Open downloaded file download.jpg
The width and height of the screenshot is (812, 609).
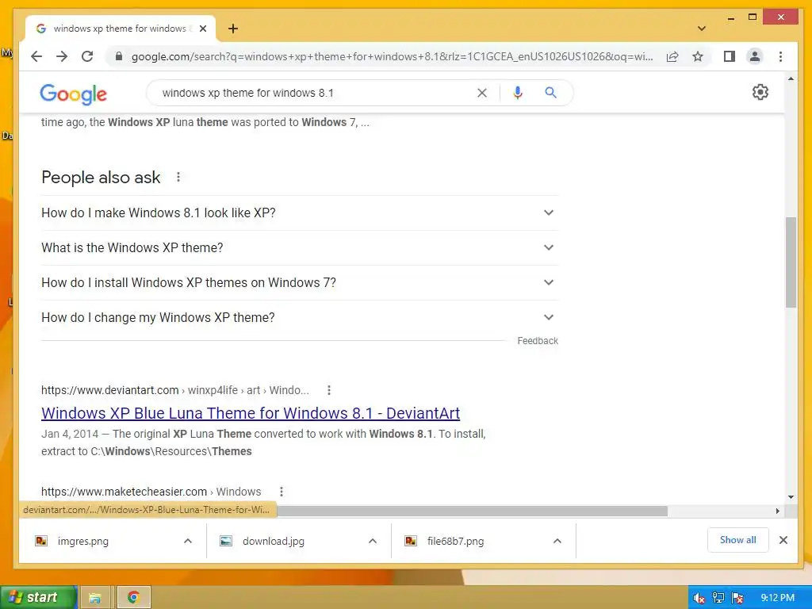[x=274, y=541]
